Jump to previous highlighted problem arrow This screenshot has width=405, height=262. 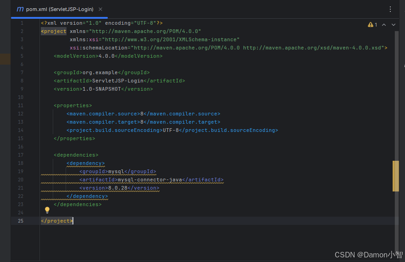coord(384,25)
